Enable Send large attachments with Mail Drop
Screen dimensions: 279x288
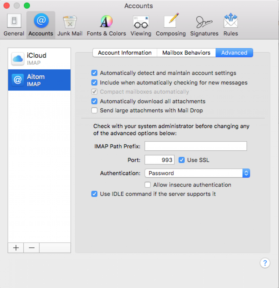coord(94,110)
